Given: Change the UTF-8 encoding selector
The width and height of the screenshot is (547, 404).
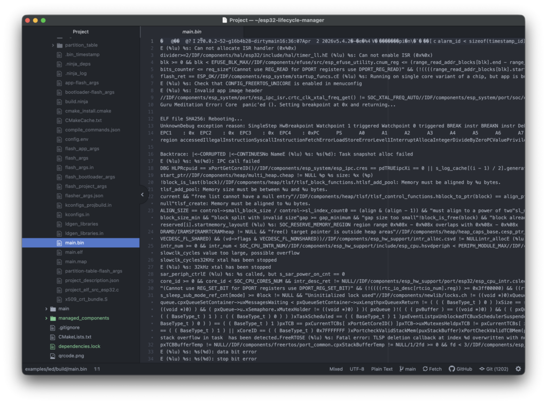Looking at the screenshot, I should 357,369.
